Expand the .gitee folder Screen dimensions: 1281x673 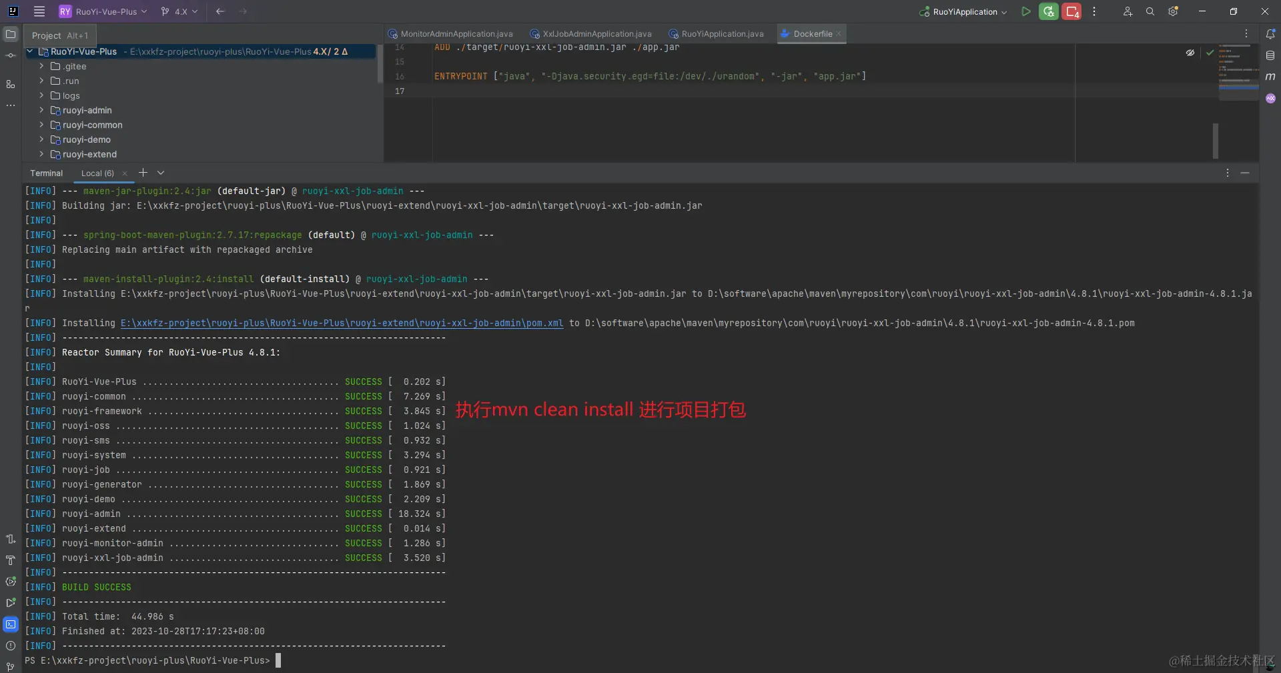(x=41, y=66)
